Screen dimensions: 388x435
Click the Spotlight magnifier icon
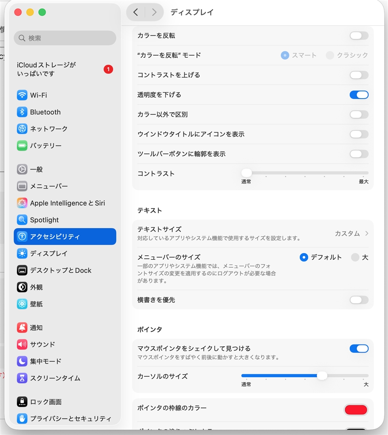pos(22,220)
